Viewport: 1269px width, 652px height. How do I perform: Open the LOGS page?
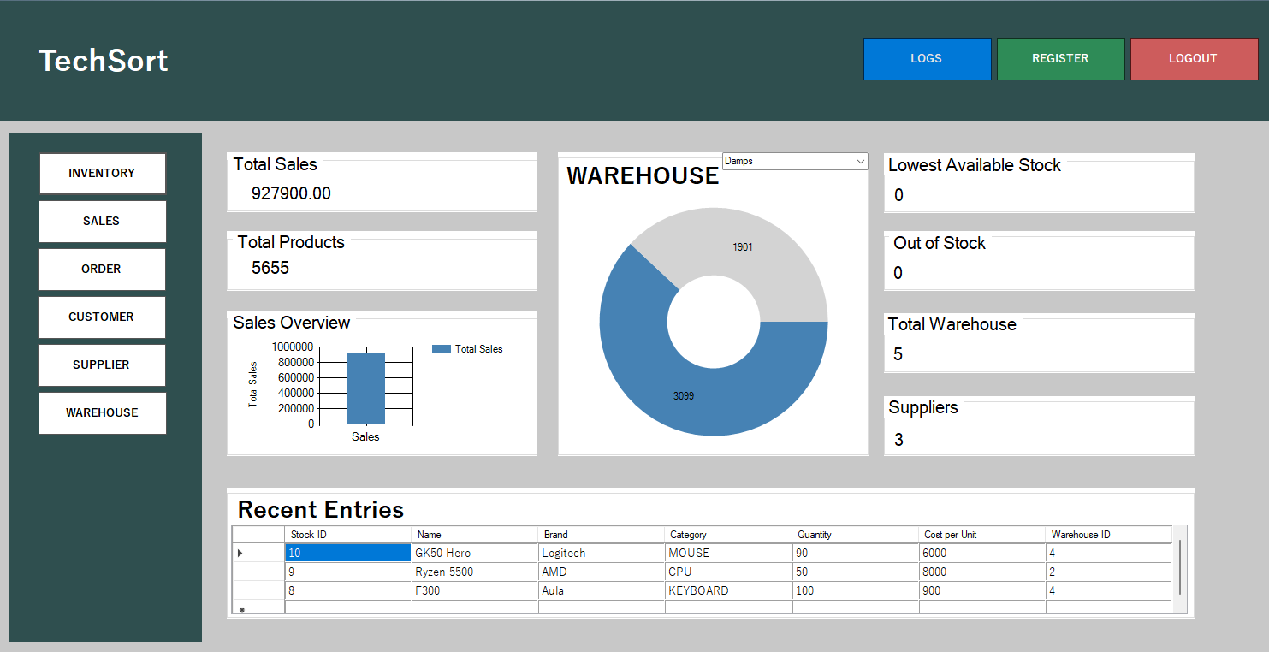927,59
